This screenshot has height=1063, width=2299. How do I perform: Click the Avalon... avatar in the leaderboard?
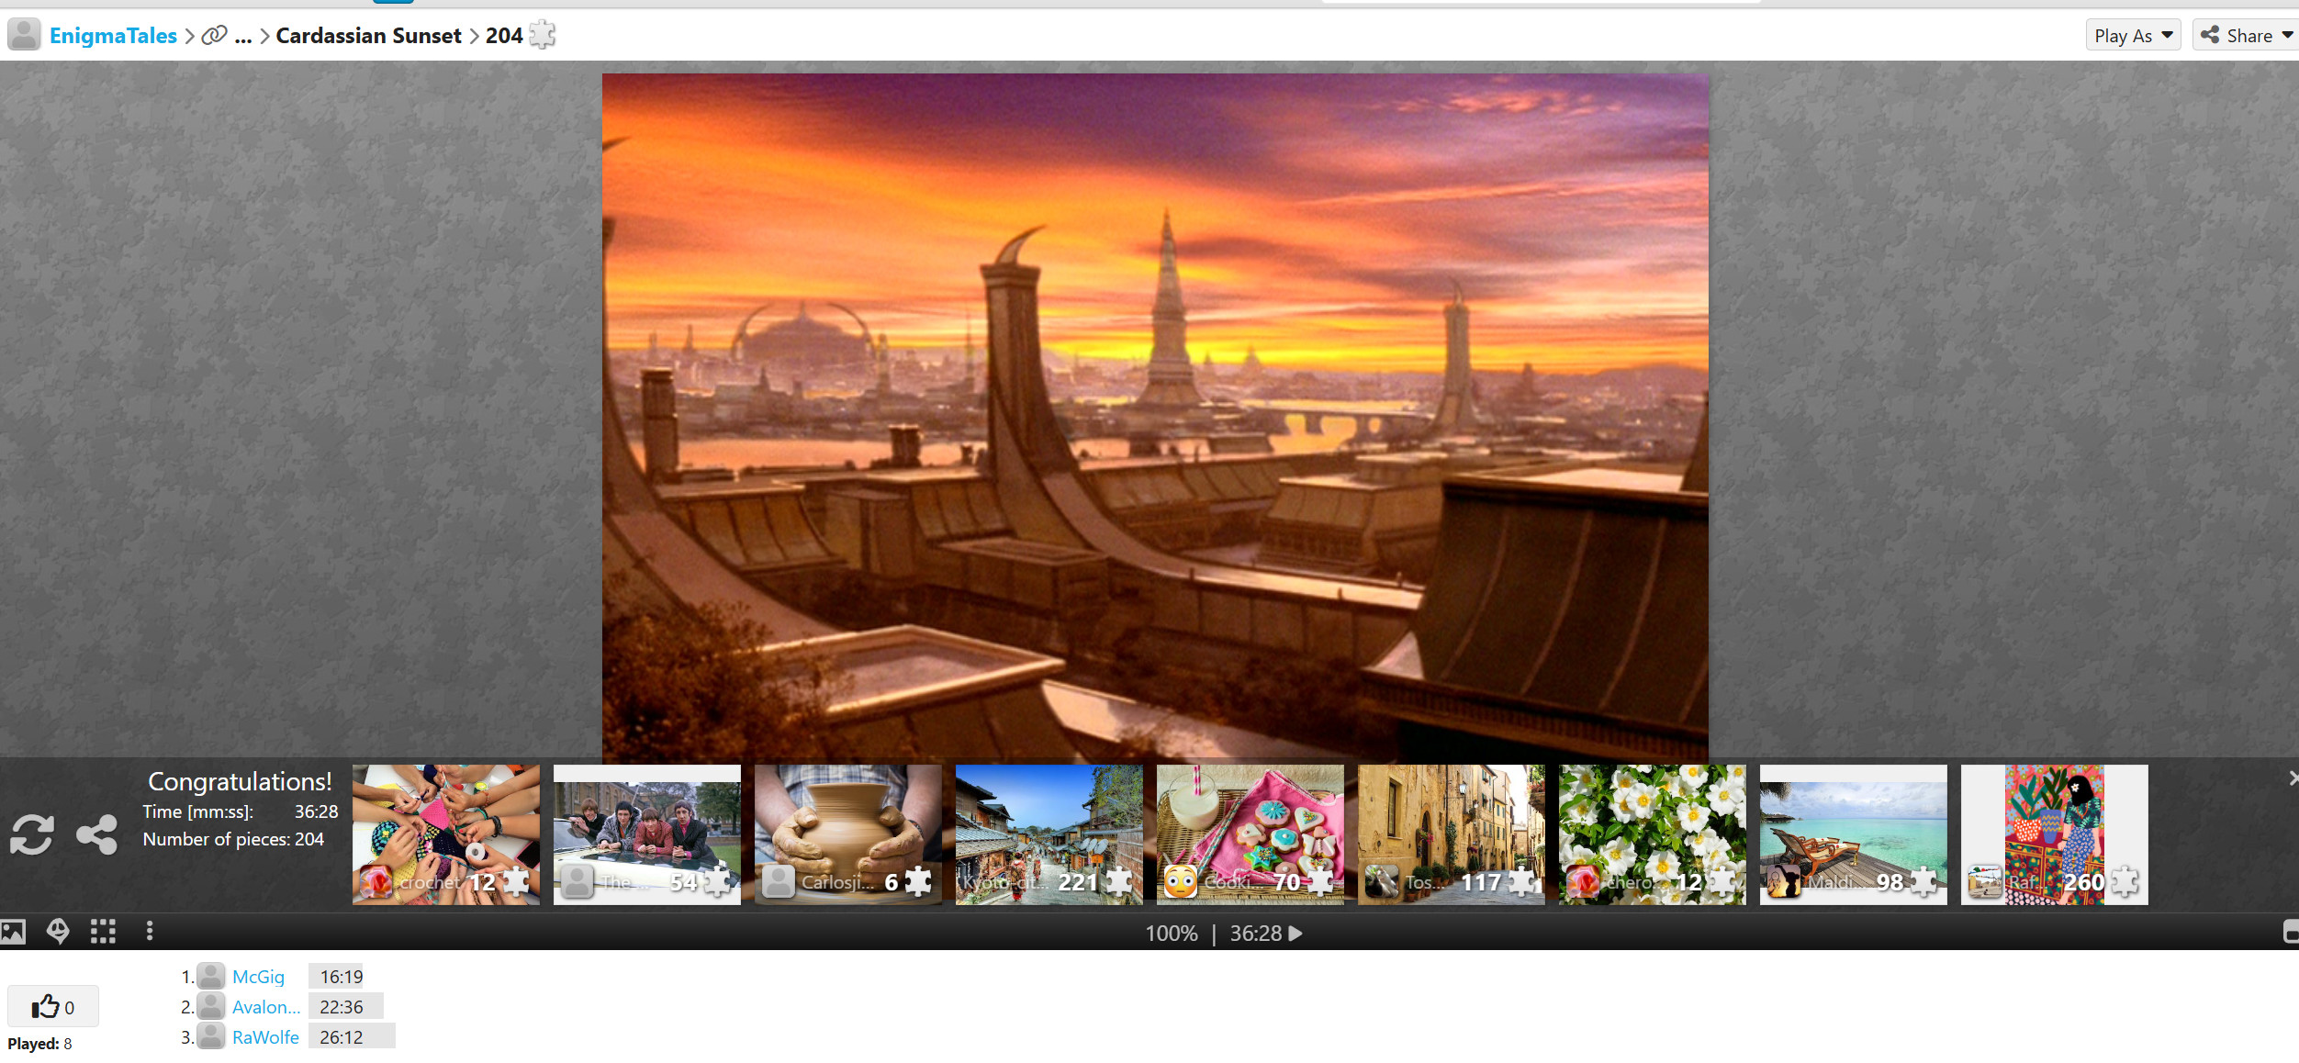(211, 1006)
